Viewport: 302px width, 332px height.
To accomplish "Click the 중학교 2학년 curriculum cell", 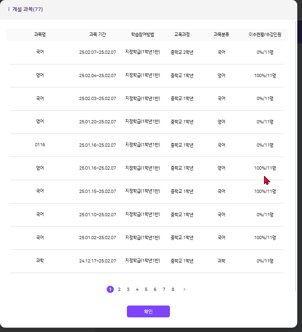I will click(182, 52).
